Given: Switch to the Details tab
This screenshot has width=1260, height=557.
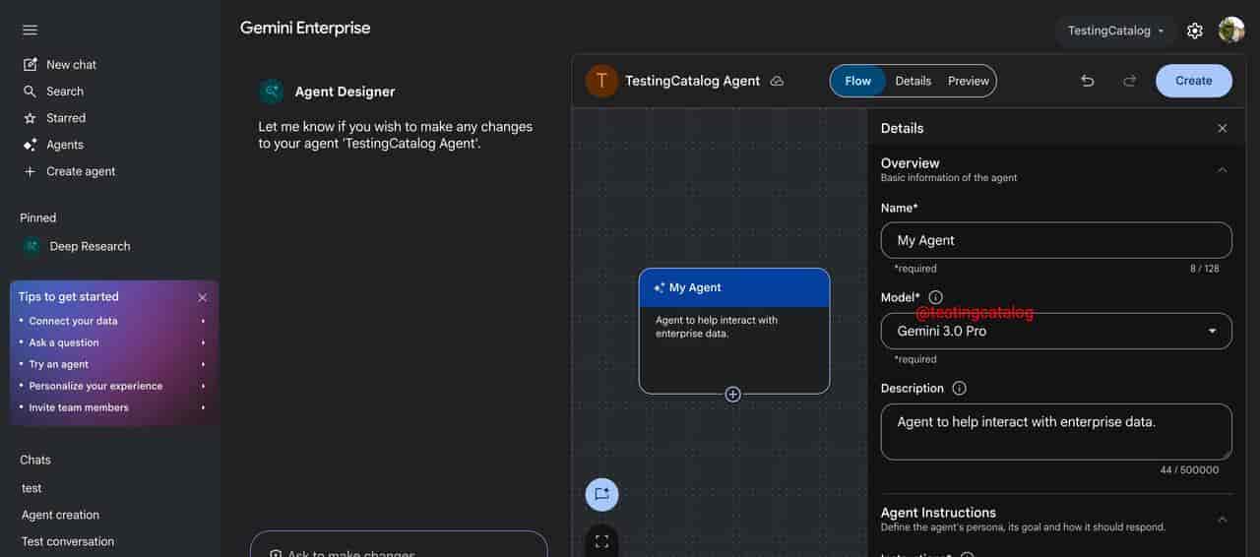Looking at the screenshot, I should pos(913,81).
